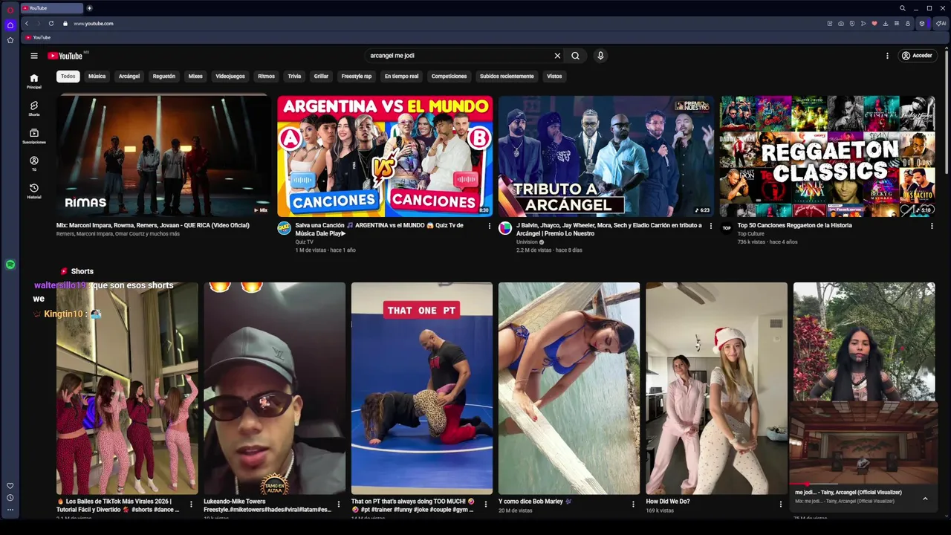Viewport: 951px width, 535px height.
Task: Open options for Bob Marley short
Action: [633, 505]
